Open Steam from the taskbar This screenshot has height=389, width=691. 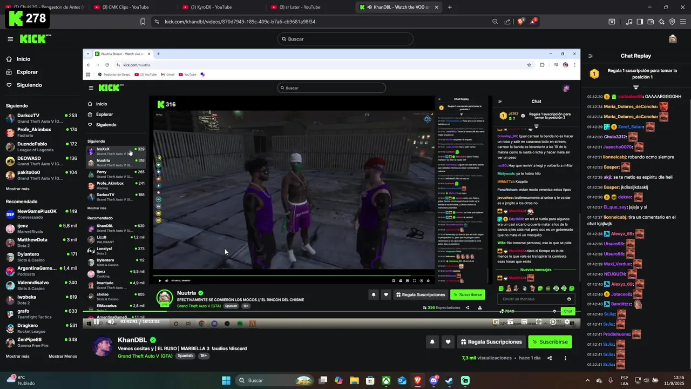coord(449,380)
